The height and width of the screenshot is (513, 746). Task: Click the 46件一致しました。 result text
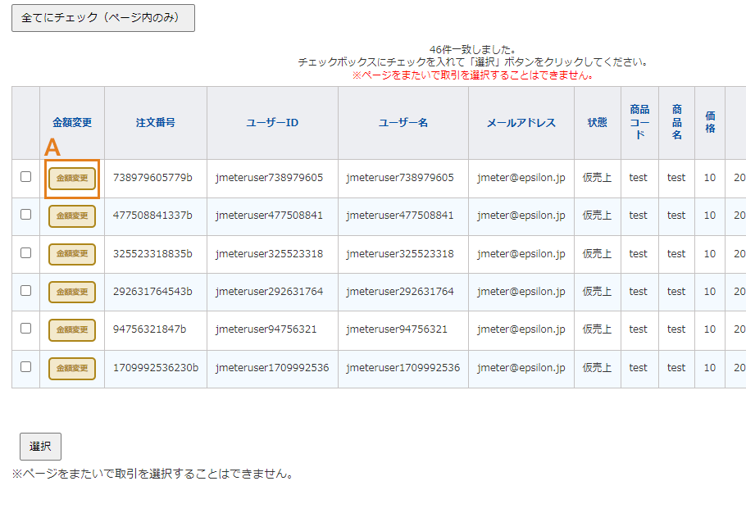tap(472, 49)
